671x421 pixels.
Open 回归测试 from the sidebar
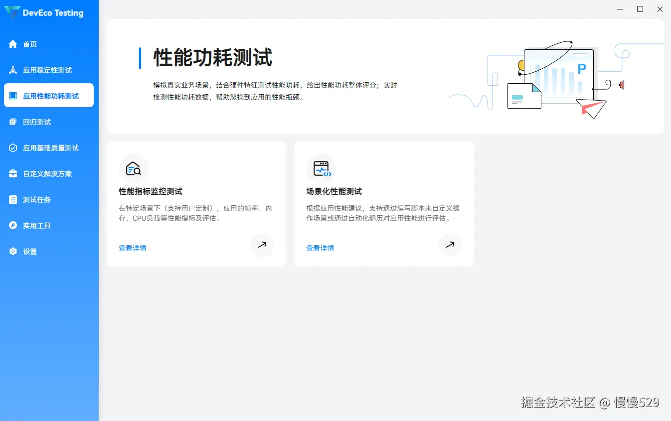coord(49,122)
